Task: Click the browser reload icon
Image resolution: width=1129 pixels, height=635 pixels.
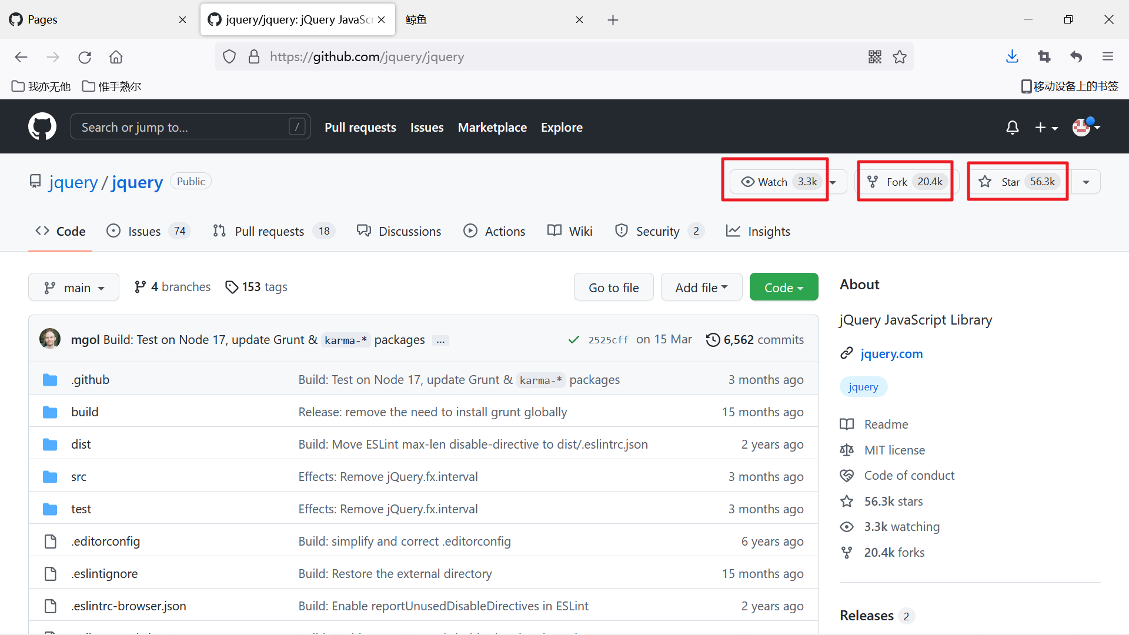Action: click(85, 57)
